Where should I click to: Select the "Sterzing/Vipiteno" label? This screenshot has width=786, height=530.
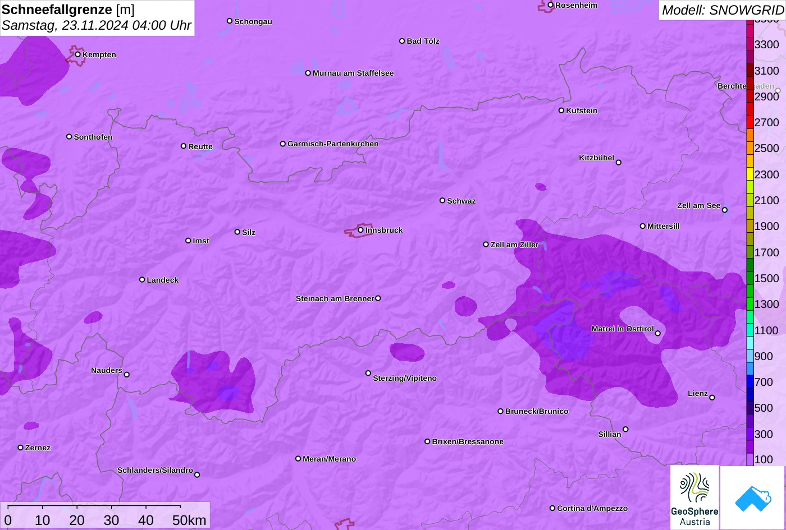[x=405, y=379]
